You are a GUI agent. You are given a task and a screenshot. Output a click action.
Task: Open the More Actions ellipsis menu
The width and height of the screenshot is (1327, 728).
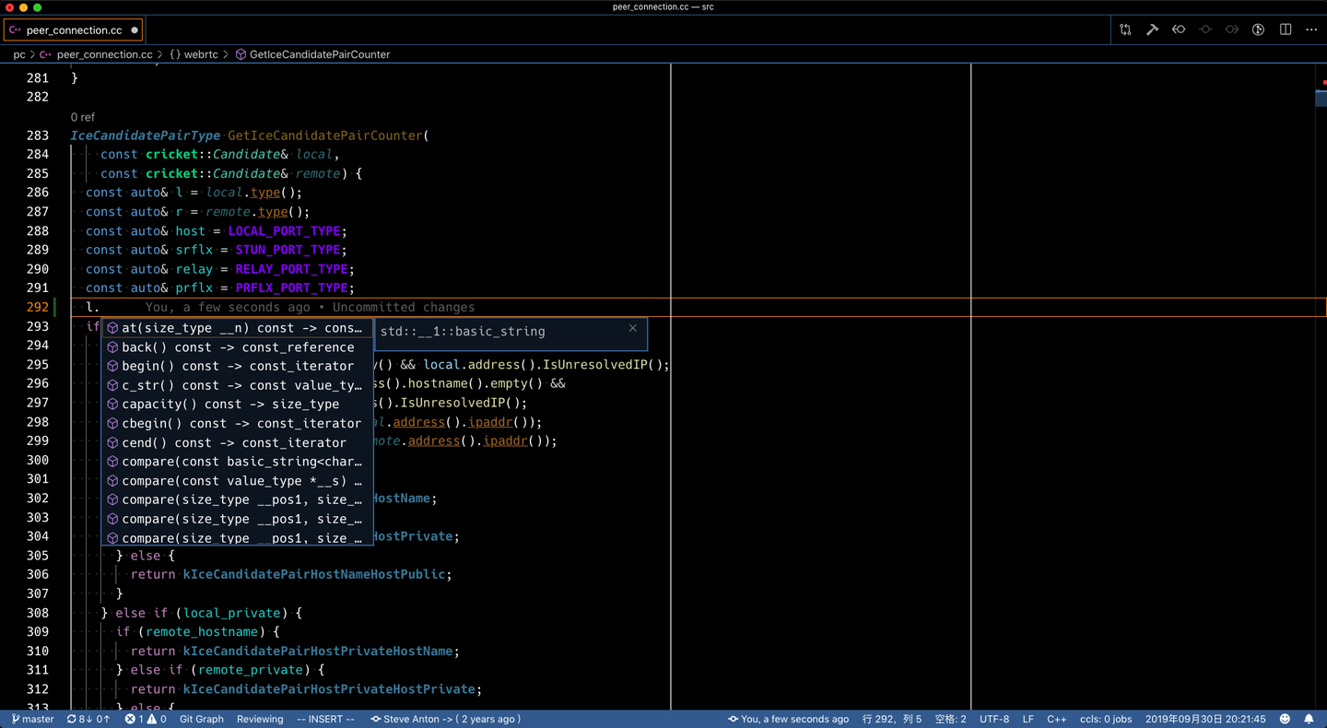pyautogui.click(x=1311, y=29)
